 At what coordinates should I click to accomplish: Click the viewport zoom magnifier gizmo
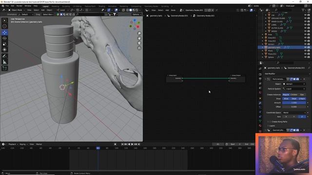point(139,34)
